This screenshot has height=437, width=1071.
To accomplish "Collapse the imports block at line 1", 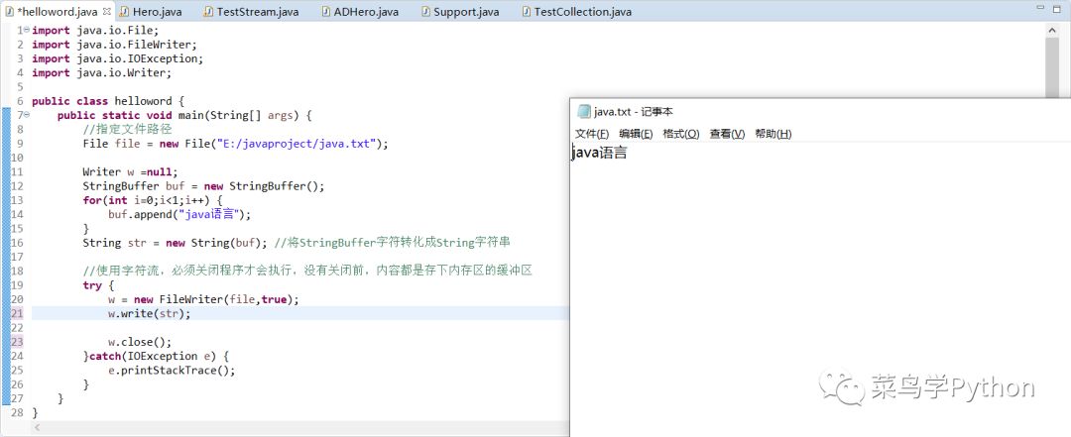I will tap(26, 30).
